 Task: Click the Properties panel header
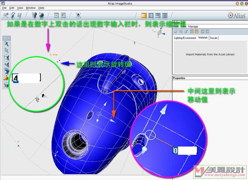[x=179, y=78]
